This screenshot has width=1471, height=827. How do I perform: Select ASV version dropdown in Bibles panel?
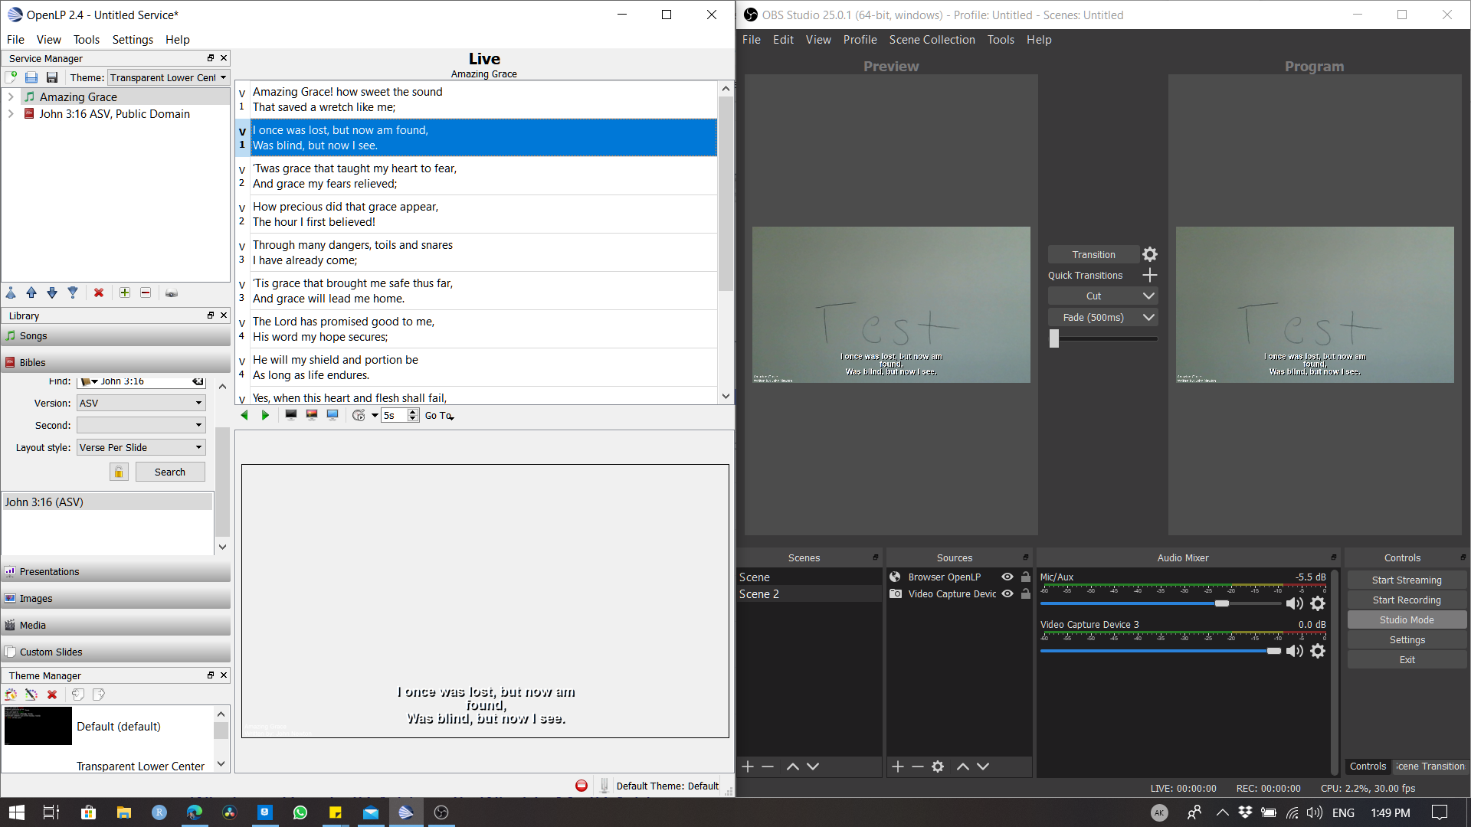tap(140, 402)
